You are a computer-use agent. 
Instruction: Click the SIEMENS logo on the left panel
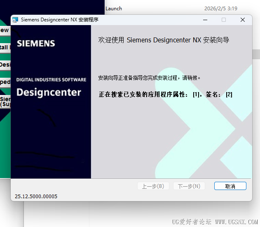click(x=36, y=43)
